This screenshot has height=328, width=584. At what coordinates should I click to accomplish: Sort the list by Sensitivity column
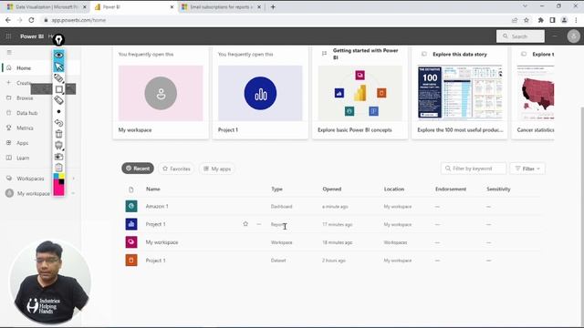[498, 189]
